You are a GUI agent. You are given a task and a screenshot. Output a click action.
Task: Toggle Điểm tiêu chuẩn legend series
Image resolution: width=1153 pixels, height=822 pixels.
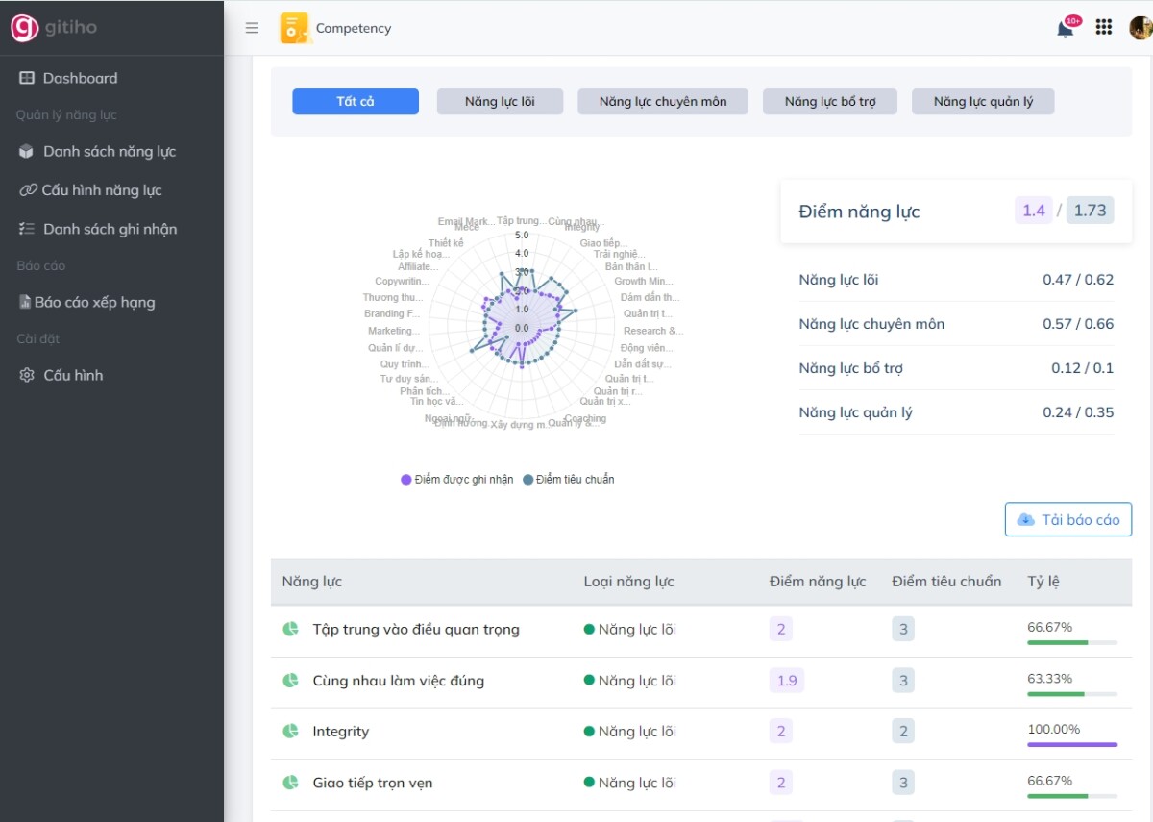569,479
